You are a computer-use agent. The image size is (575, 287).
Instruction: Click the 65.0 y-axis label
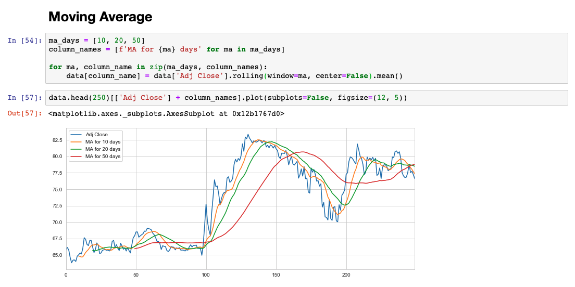click(x=57, y=255)
